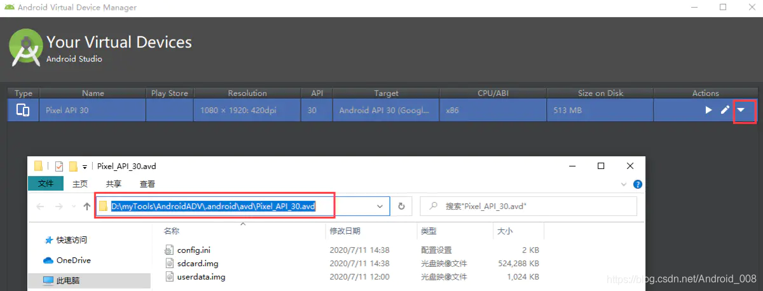763x291 pixels.
Task: Click the folder icon in Explorer title bar
Action: pyautogui.click(x=39, y=166)
